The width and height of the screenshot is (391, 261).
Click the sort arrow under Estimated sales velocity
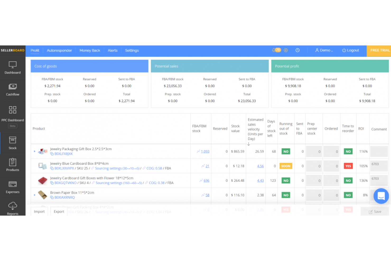point(249,144)
